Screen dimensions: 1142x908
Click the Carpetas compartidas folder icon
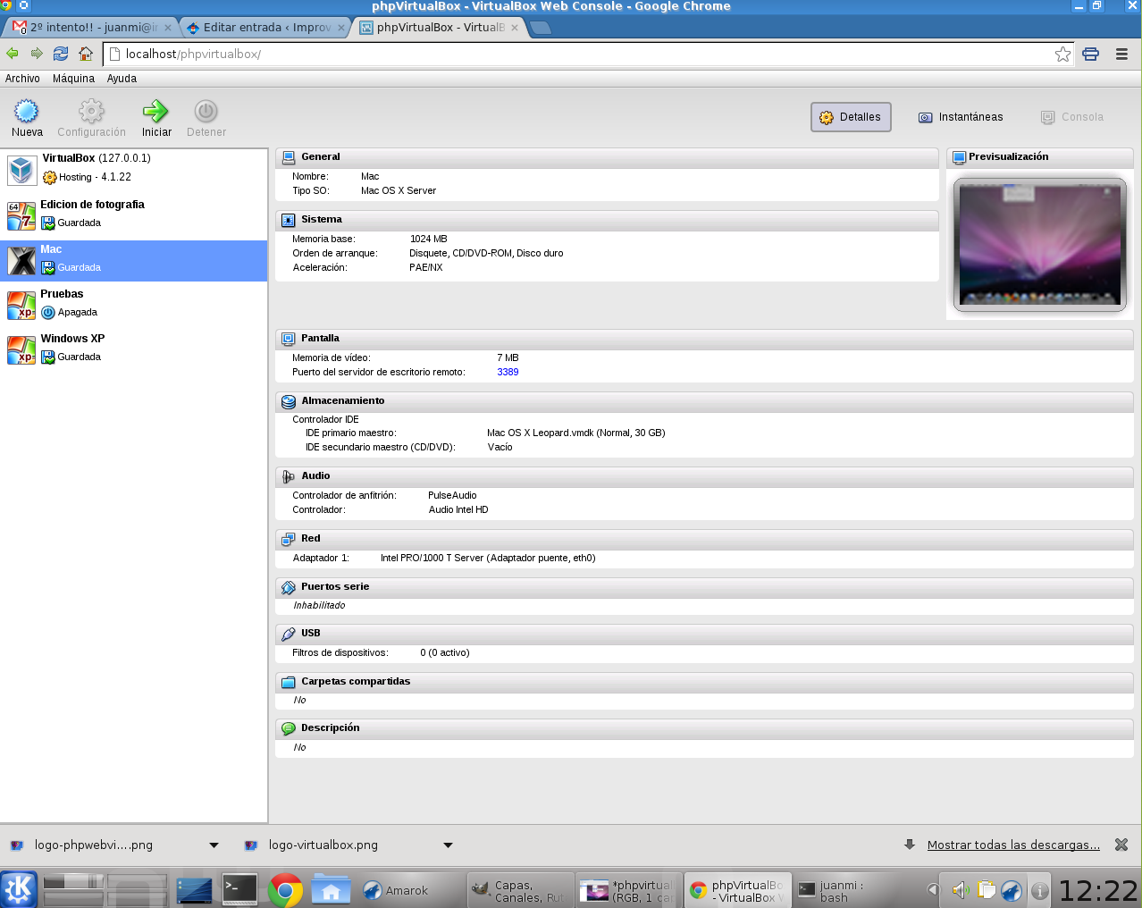point(289,682)
